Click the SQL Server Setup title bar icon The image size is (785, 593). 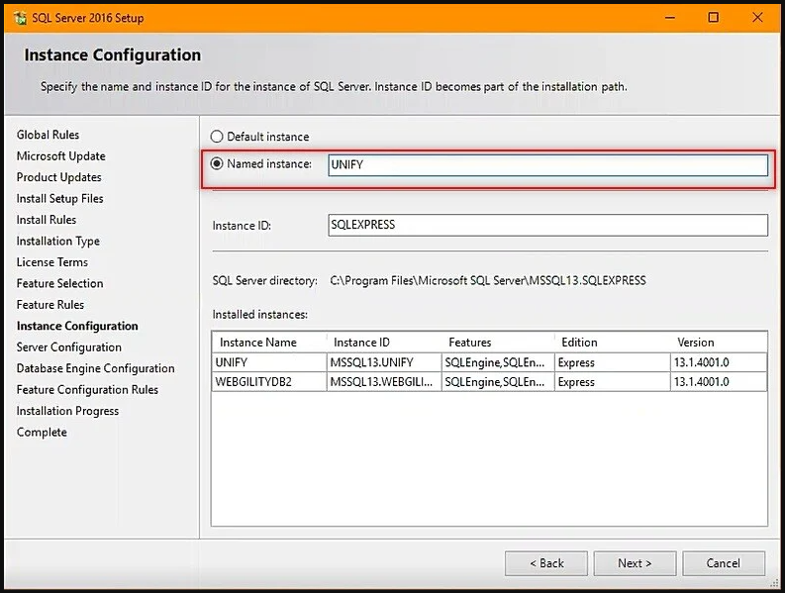click(20, 18)
